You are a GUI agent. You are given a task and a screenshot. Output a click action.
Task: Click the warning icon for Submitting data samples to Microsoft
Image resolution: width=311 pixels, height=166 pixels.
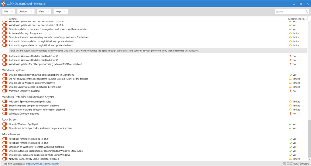point(290,106)
